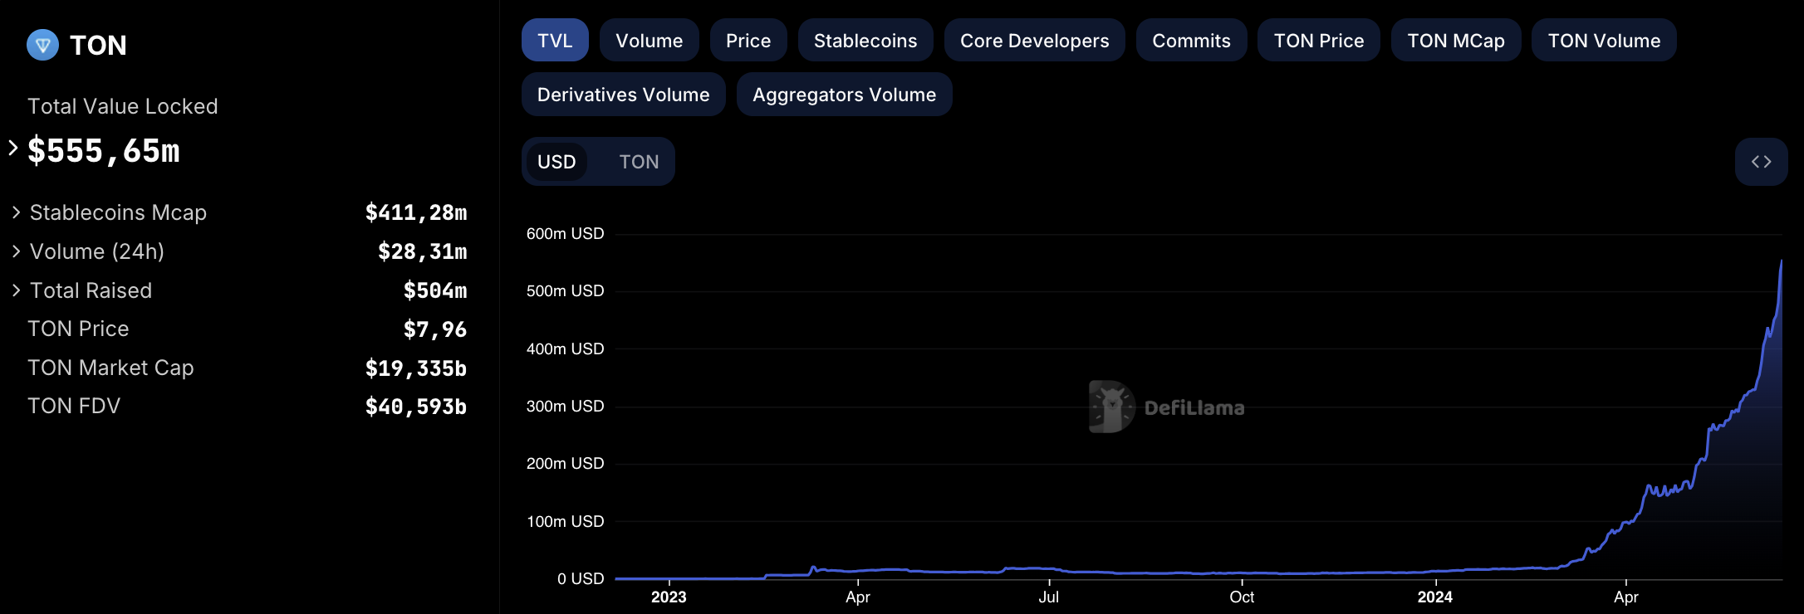Viewport: 1804px width, 614px height.
Task: Show Core Developers on chart
Action: (1035, 41)
